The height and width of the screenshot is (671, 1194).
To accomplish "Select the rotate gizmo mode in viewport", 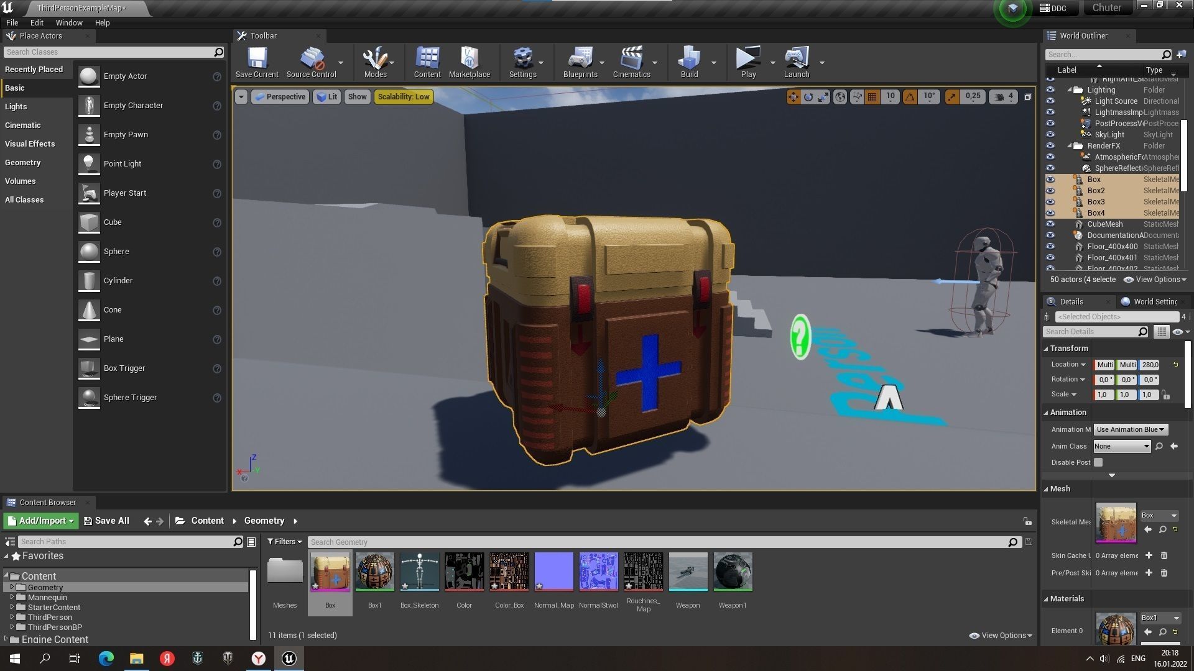I will (x=808, y=97).
